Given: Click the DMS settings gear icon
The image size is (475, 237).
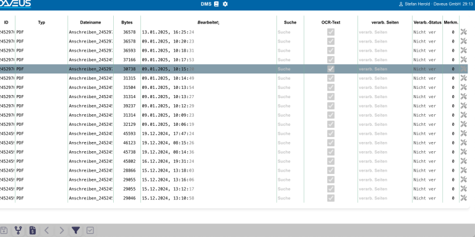Looking at the screenshot, I should tap(225, 4).
